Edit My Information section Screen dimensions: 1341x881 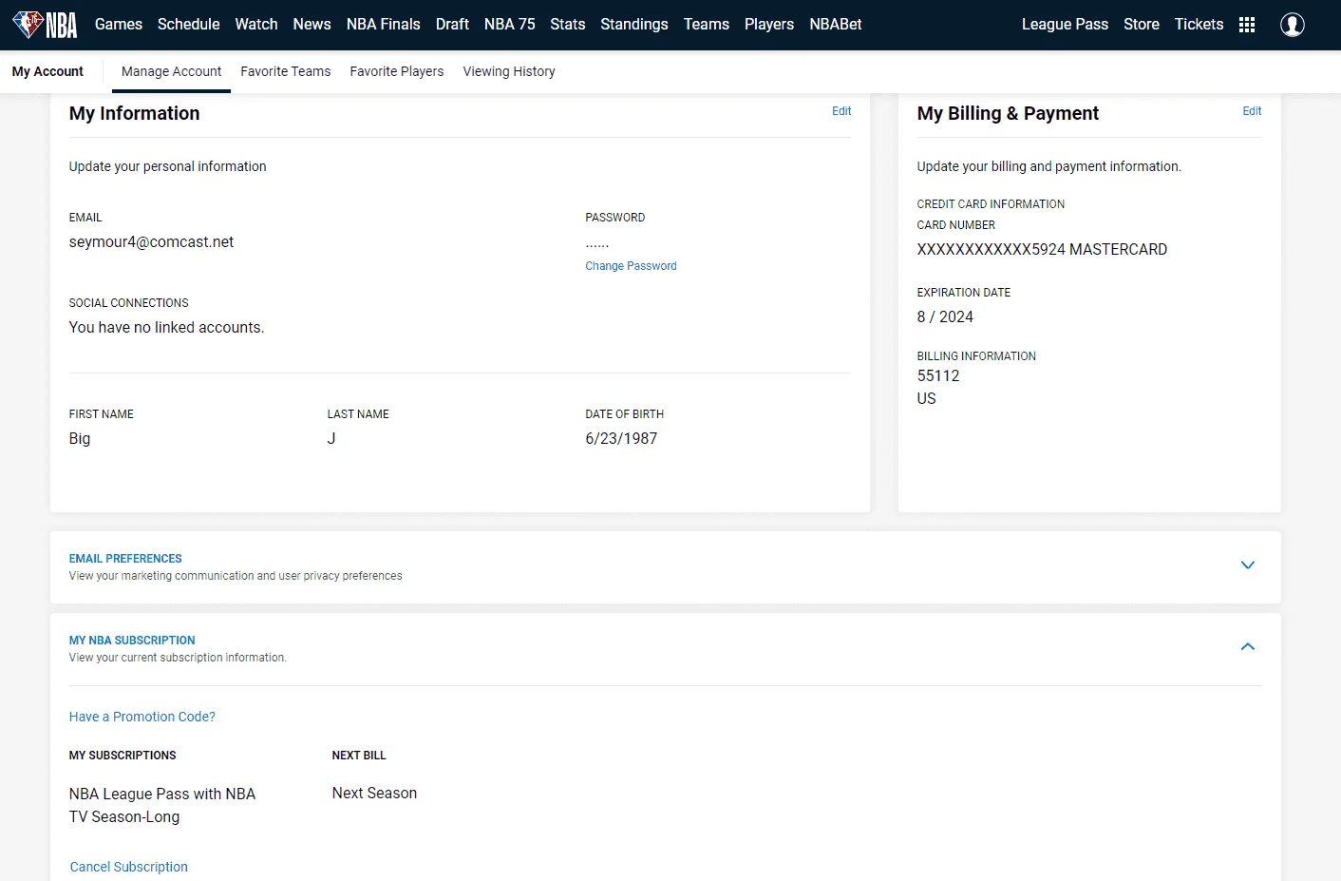[x=841, y=111]
